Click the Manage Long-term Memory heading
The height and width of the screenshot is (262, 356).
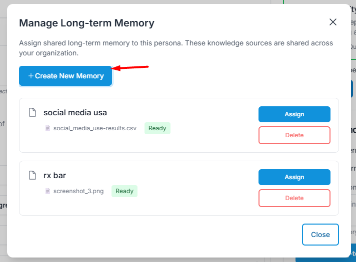pyautogui.click(x=86, y=23)
